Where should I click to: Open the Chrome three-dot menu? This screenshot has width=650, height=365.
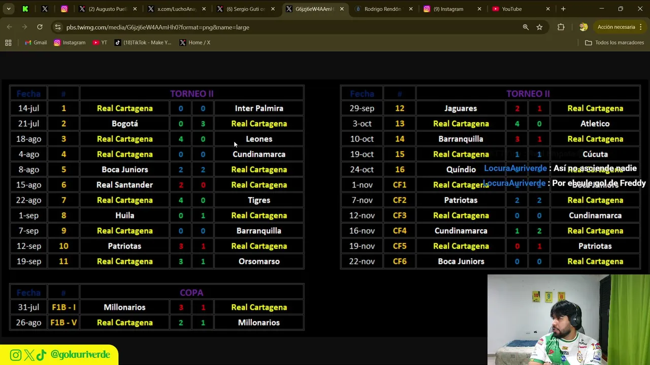[x=642, y=27]
